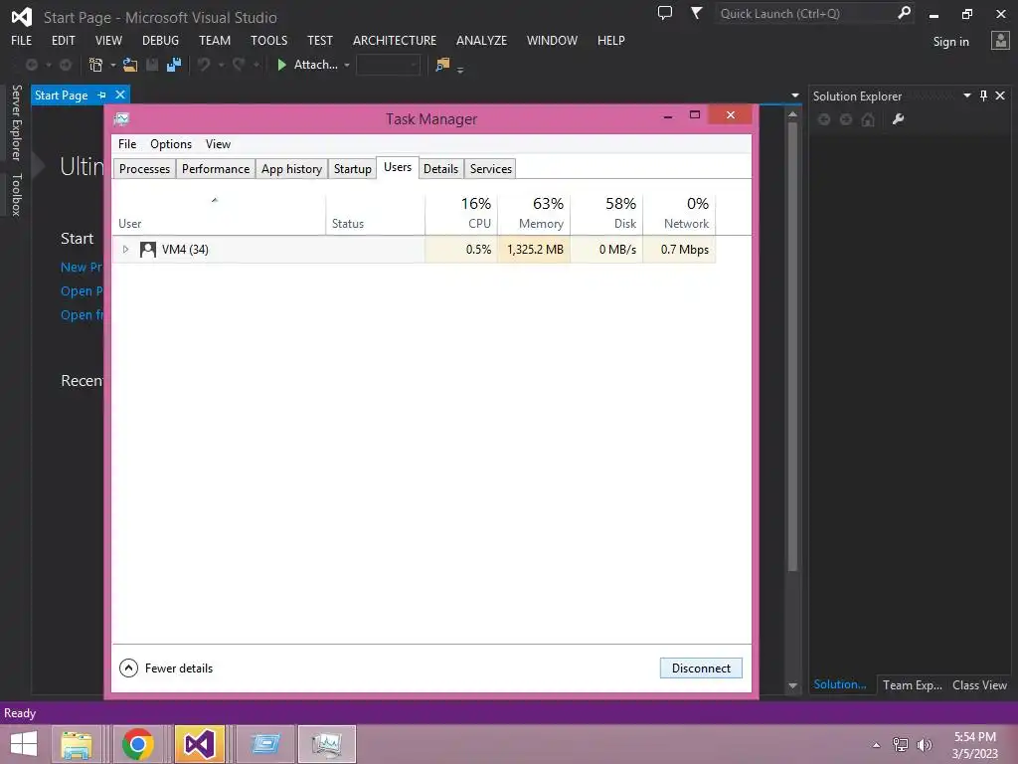Open the Team Explorer panel tab
Image resolution: width=1018 pixels, height=764 pixels.
point(913,684)
